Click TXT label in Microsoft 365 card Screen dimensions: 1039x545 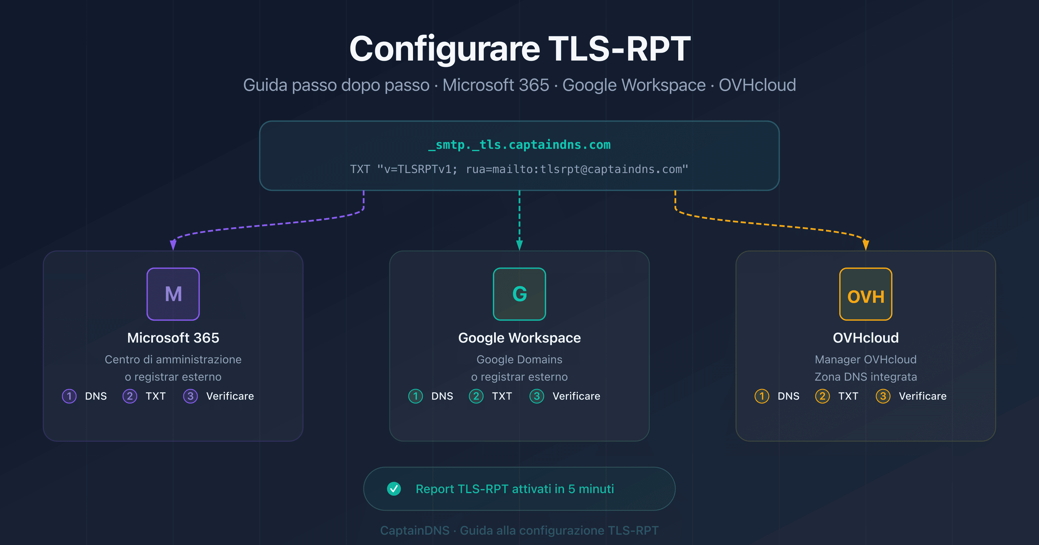(156, 396)
